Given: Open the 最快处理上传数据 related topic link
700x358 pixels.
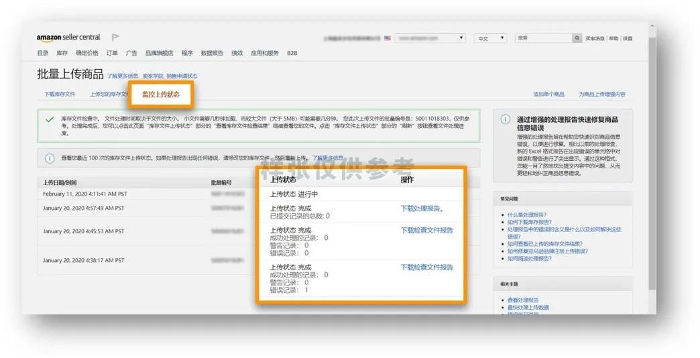Looking at the screenshot, I should tap(528, 308).
